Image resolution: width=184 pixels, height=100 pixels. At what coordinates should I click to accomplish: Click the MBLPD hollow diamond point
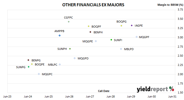click(x=121, y=49)
